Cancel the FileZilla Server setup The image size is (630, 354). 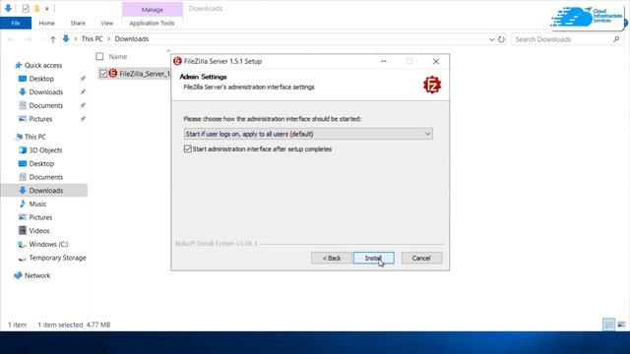click(421, 258)
